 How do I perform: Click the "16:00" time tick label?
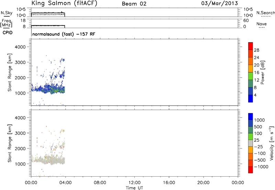coord(169,183)
